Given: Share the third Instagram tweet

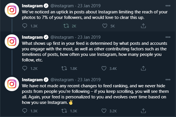Looking at the screenshot, I should tap(143, 111).
